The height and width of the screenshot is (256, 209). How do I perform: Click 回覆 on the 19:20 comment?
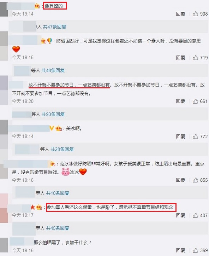[x=180, y=101]
